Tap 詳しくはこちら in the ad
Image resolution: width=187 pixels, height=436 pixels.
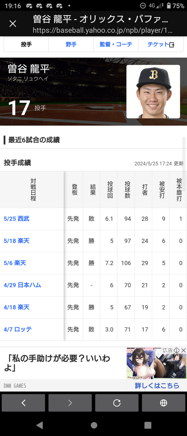pyautogui.click(x=157, y=386)
